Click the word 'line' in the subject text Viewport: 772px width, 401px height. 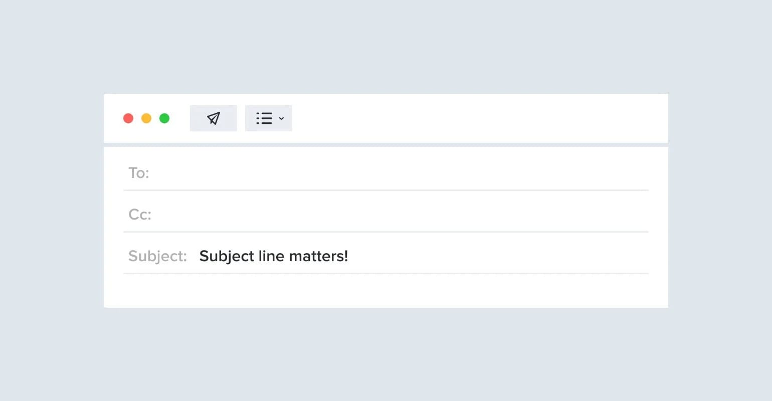(271, 256)
